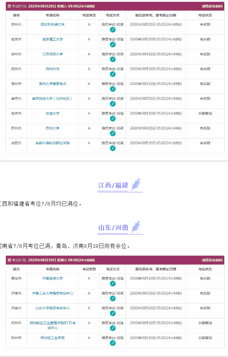Click 成绩发布时间 in the header above 中国海洋大学 table

tap(212, 260)
